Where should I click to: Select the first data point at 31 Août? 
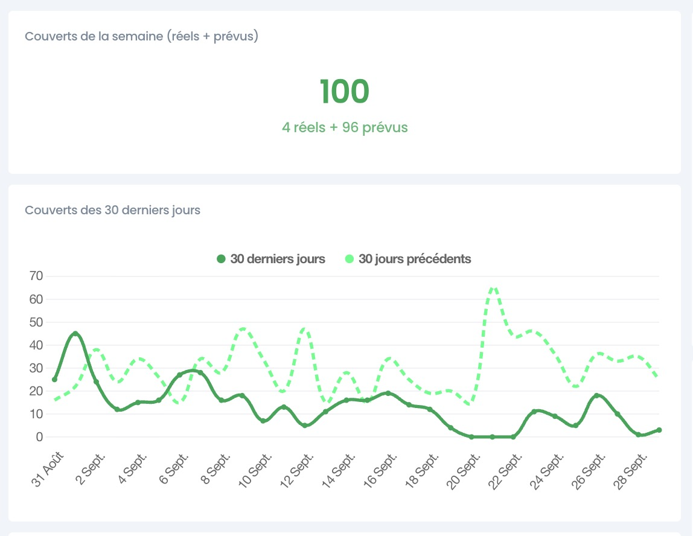[x=54, y=380]
